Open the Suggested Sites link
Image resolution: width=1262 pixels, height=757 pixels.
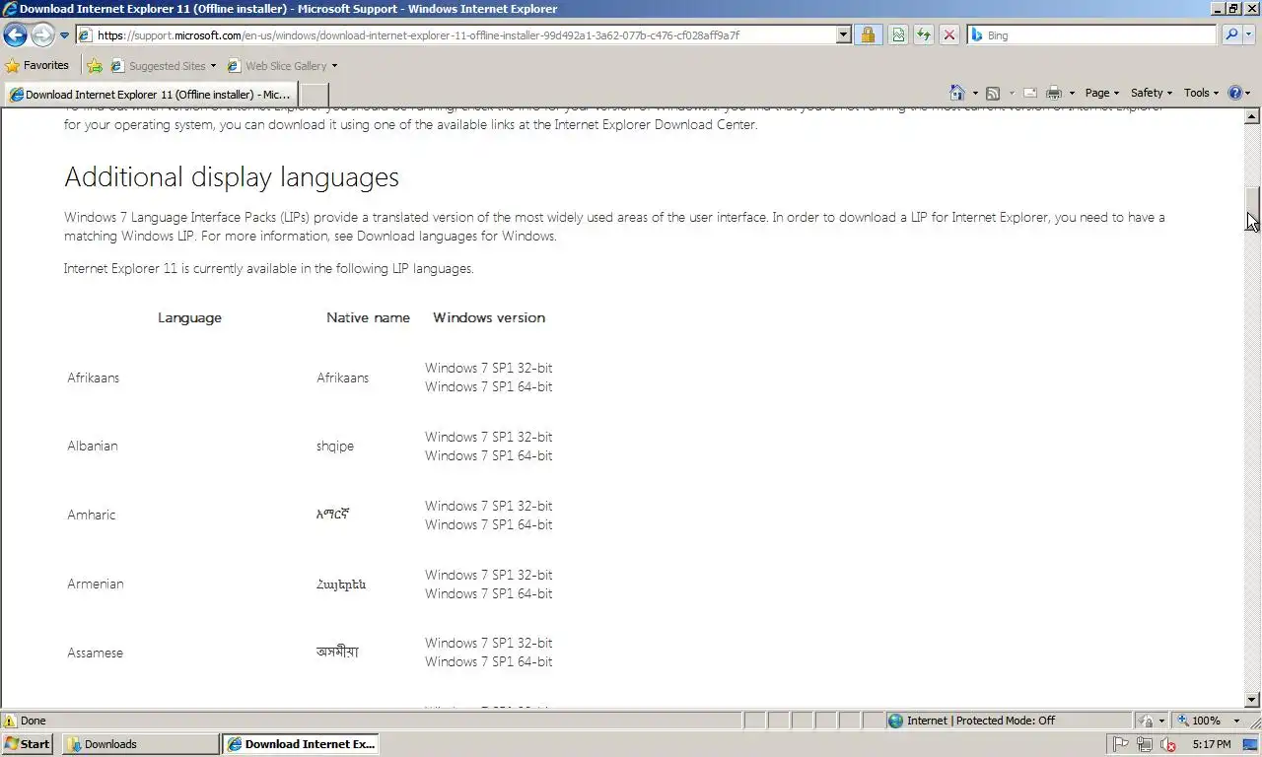point(163,66)
